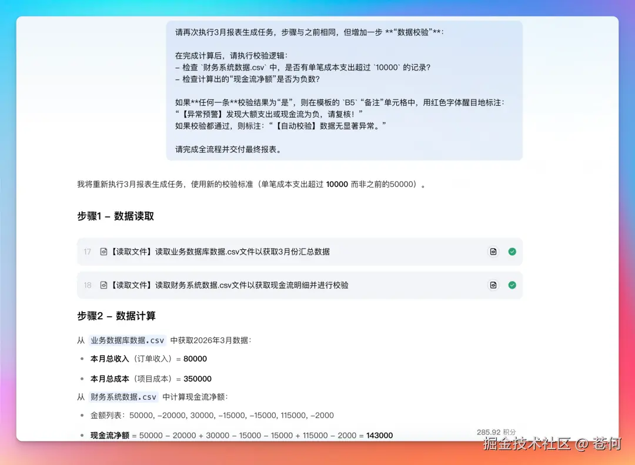Click the 本月总收入 value 80000
The height and width of the screenshot is (465, 635).
pos(194,359)
